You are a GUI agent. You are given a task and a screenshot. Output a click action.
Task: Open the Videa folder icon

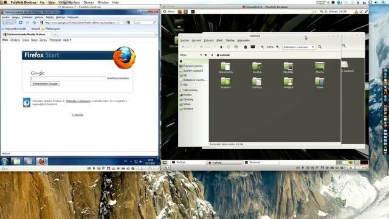coord(320,82)
